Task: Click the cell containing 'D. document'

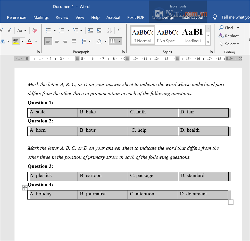Action: click(203, 195)
